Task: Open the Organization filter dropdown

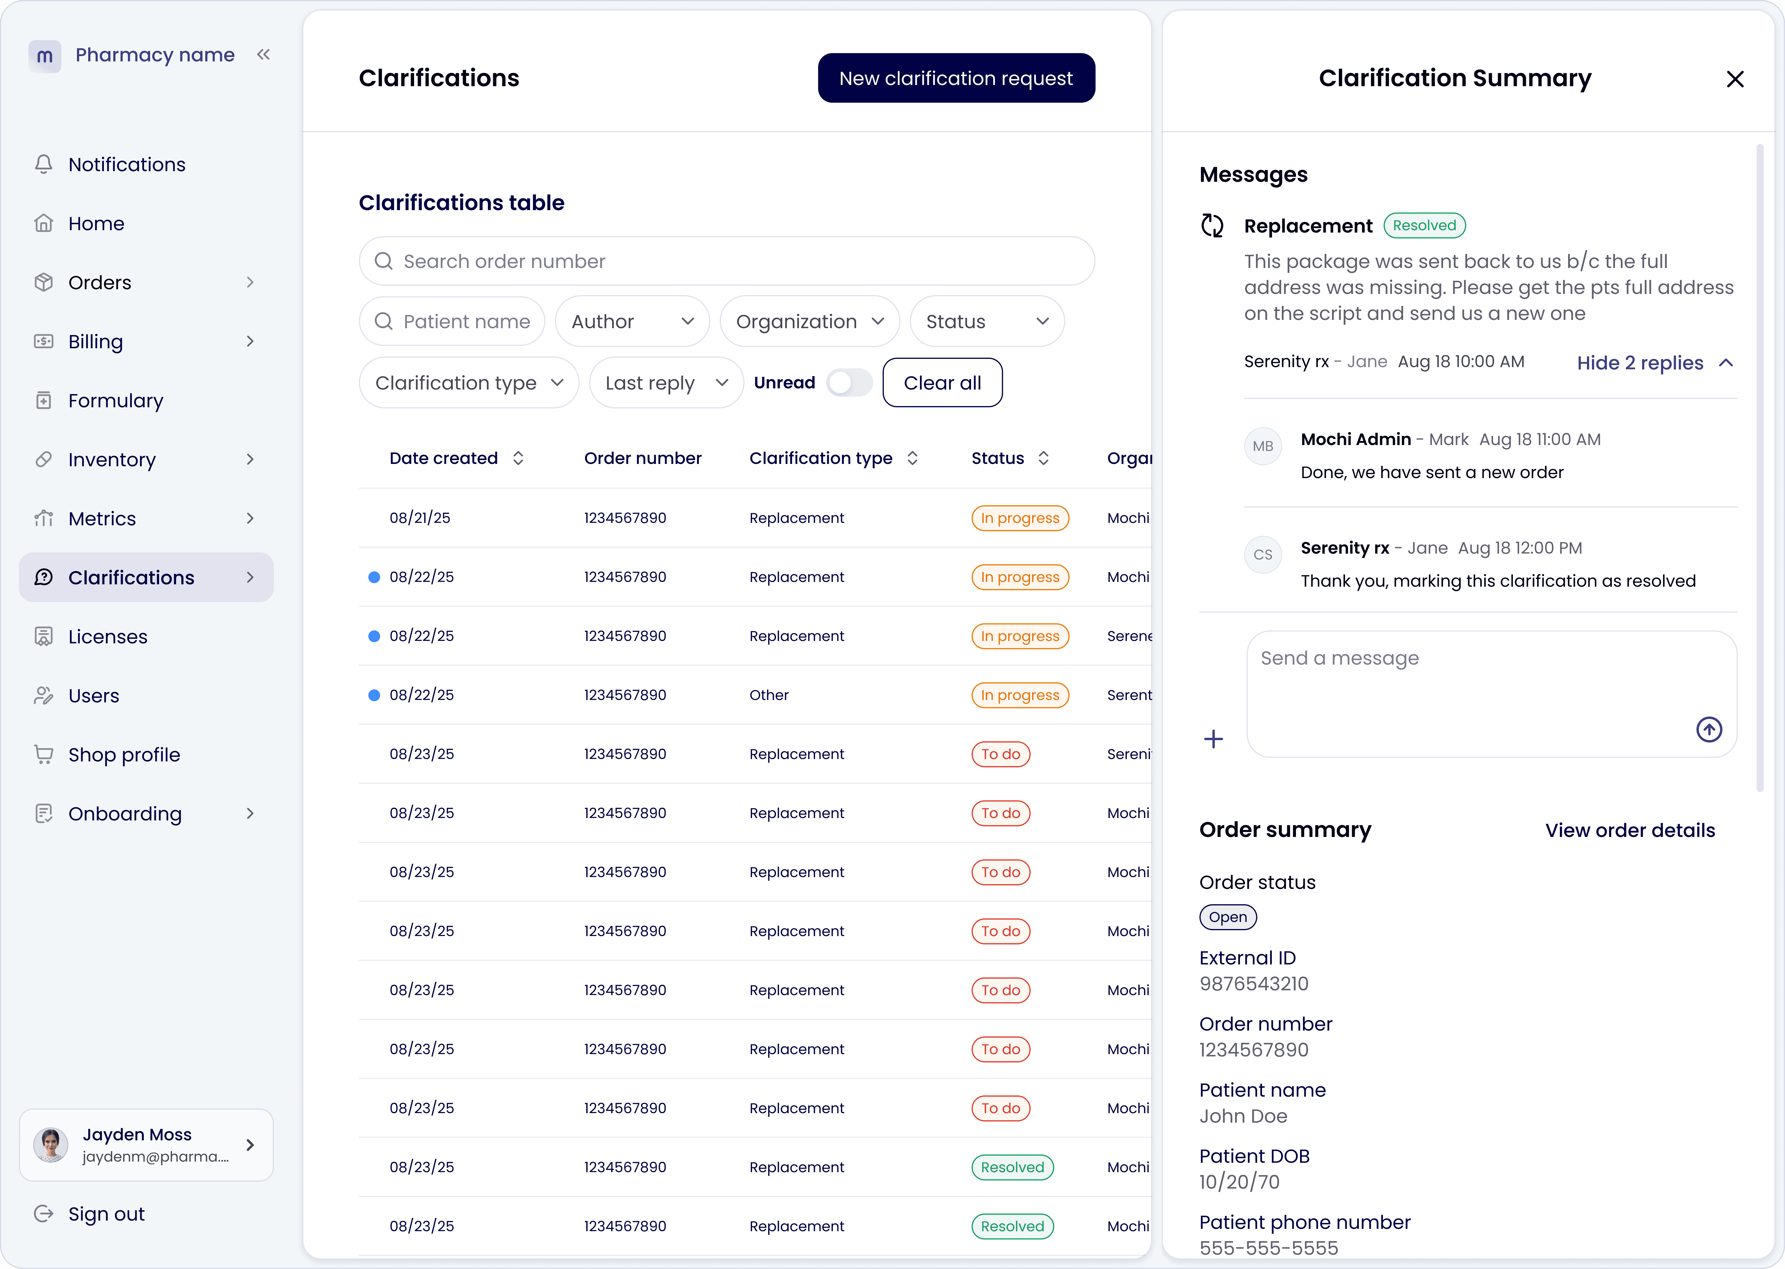Action: 810,321
